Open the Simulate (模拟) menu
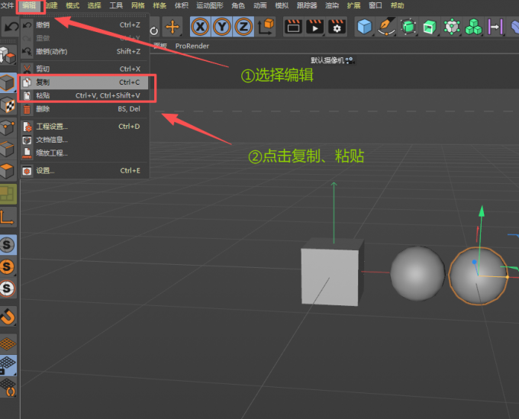This screenshot has width=519, height=419. (x=283, y=5)
